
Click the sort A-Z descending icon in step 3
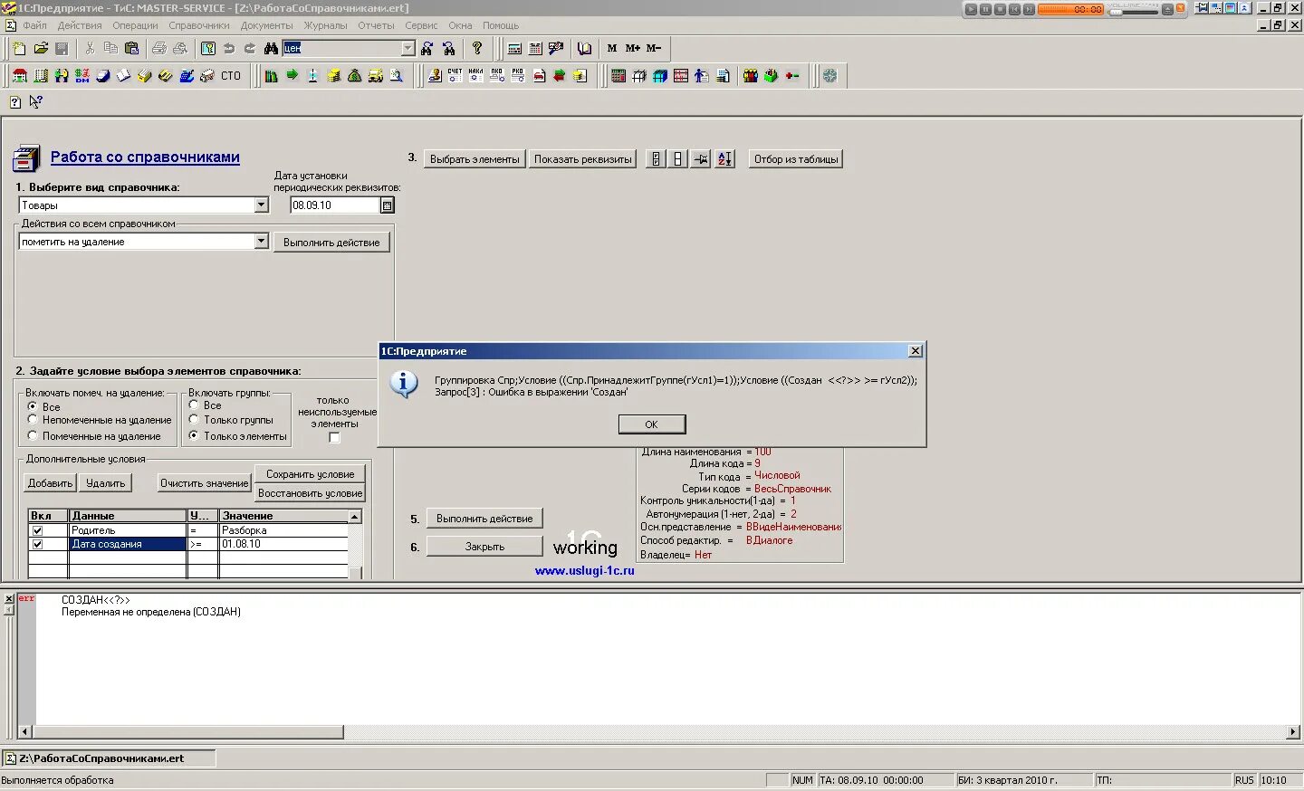tap(724, 159)
